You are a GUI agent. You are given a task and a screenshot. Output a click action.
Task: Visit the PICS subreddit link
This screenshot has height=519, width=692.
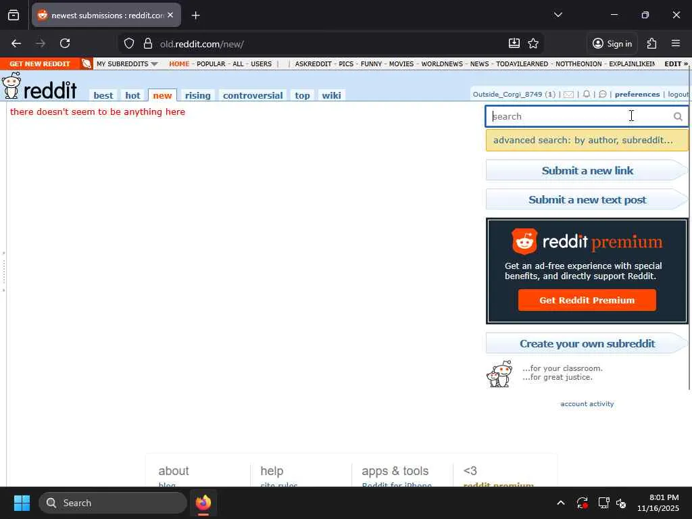(x=346, y=64)
